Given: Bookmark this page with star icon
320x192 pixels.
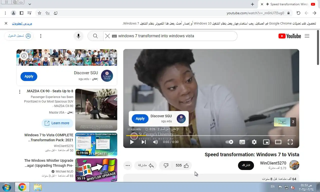Looking at the screenshot, I should coord(39,13).
